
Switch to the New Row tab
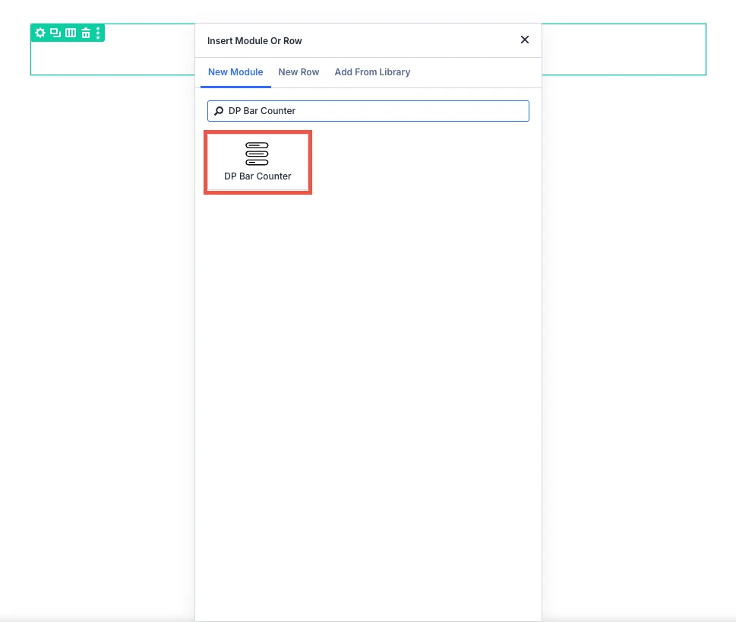299,72
